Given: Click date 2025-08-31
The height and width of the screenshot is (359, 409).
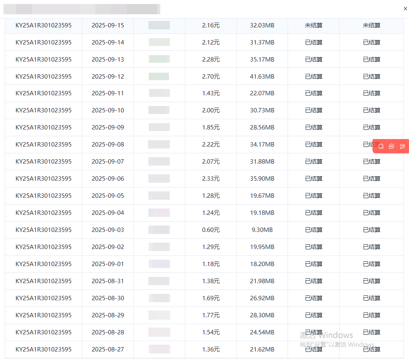Looking at the screenshot, I should [108, 281].
